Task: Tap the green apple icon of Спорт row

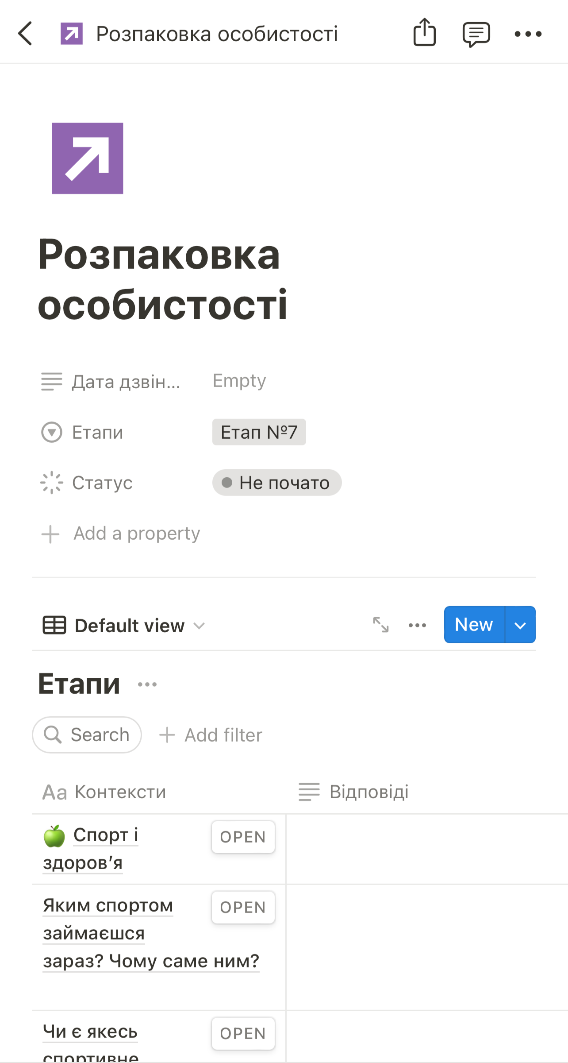Action: tap(54, 836)
